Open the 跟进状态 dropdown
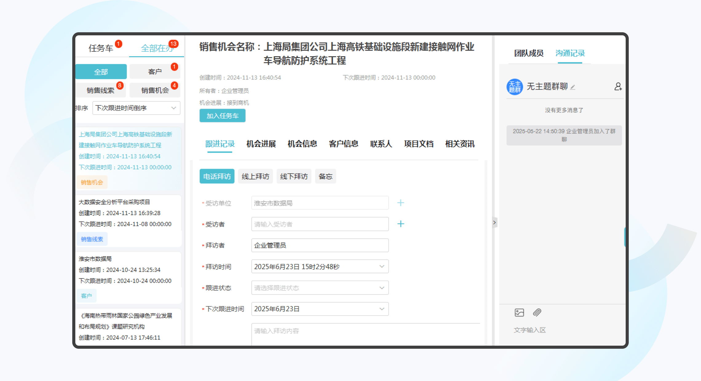The height and width of the screenshot is (381, 701). tap(320, 288)
